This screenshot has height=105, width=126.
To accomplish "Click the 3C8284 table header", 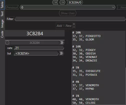I will pos(35,33).
